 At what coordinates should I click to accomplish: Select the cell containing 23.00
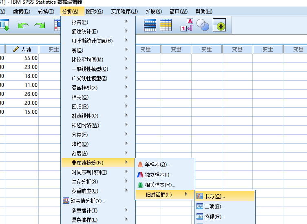point(22,67)
